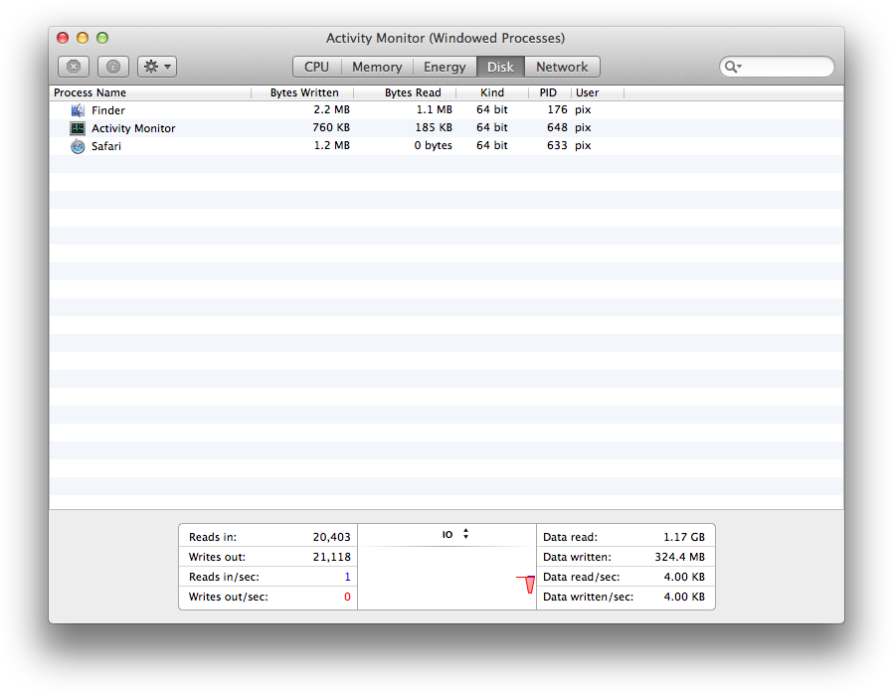Switch to the CPU tab

coord(316,67)
